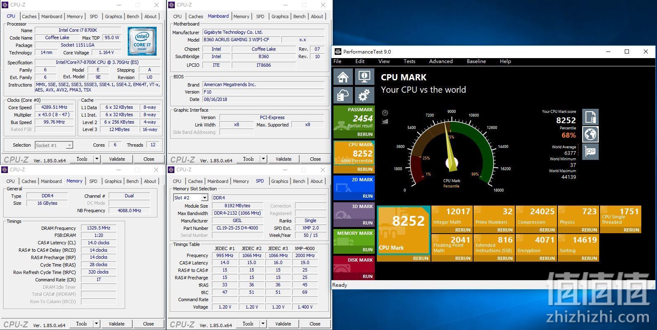Open the system information monitor icon

pos(364,77)
